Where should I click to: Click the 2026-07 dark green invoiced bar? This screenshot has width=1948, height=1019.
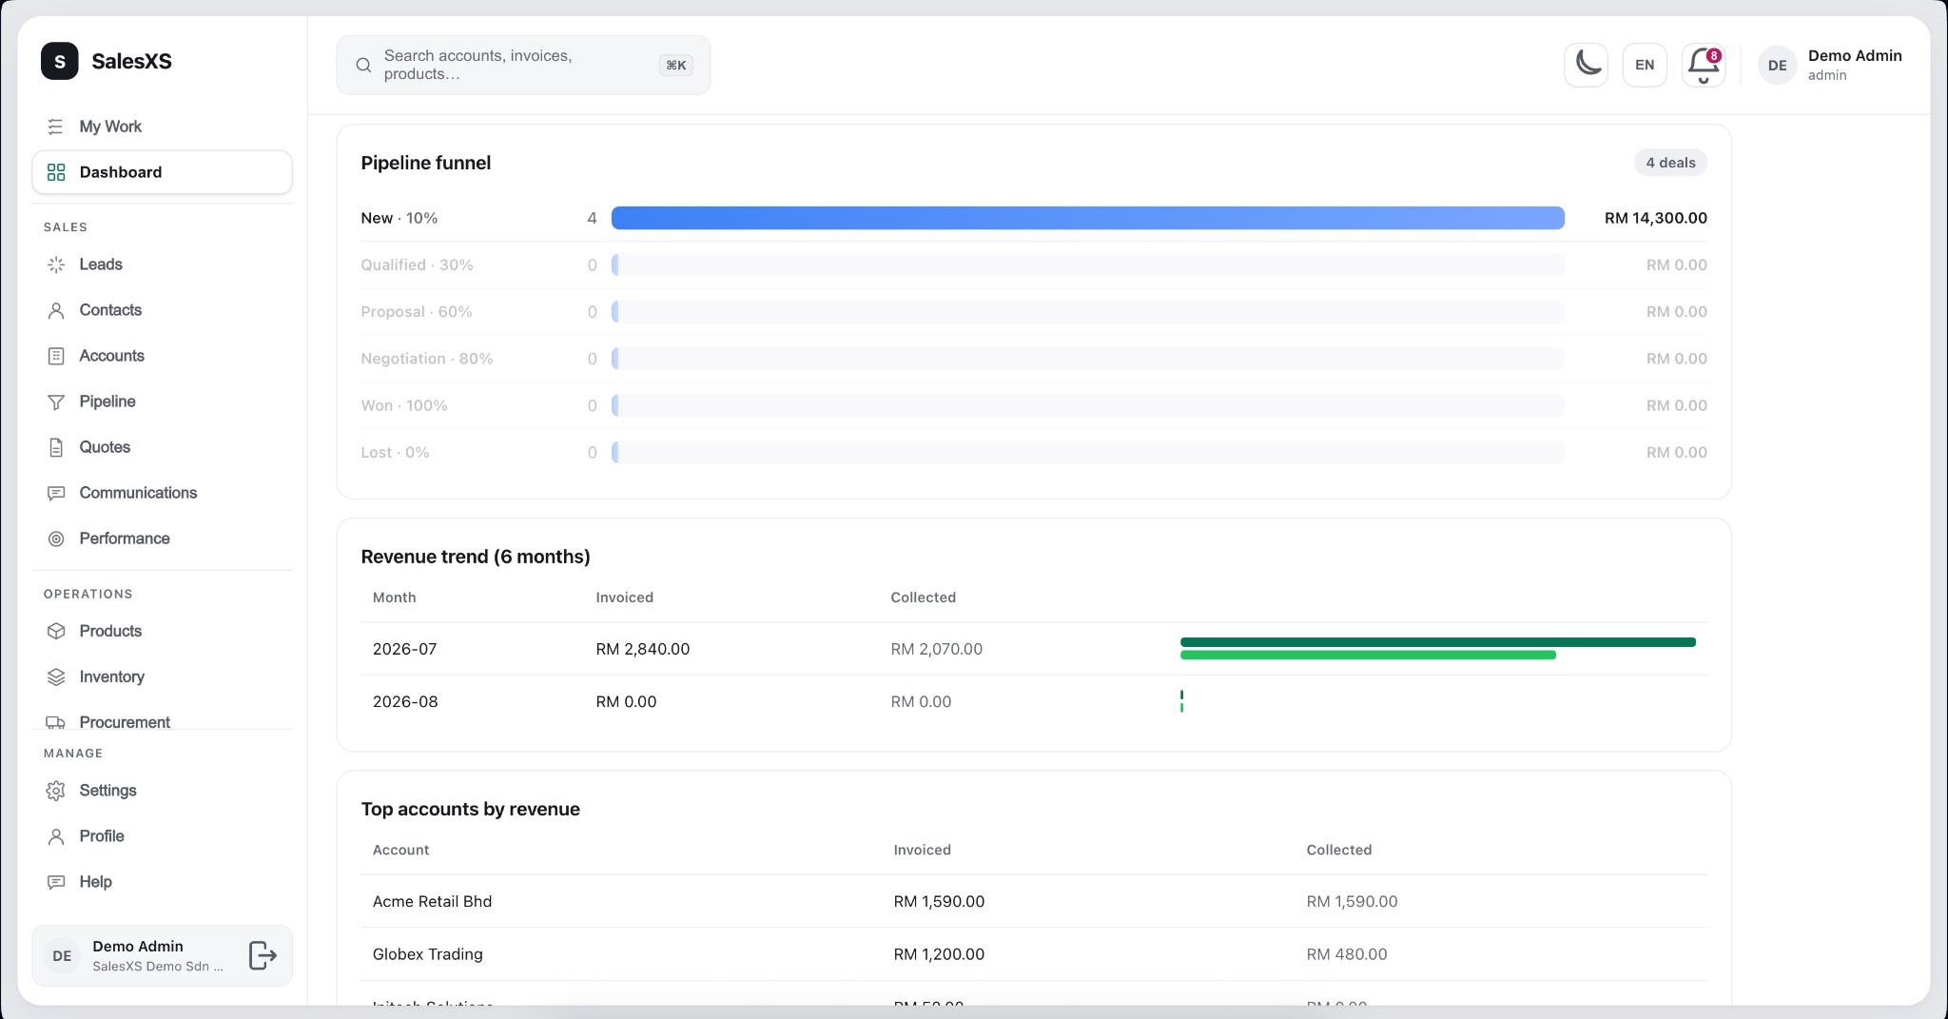pyautogui.click(x=1437, y=642)
